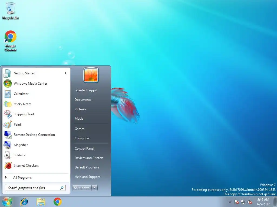Screen dimensions: 277x207
Task: Launch Internet Checkers
Action: (x=36, y=165)
